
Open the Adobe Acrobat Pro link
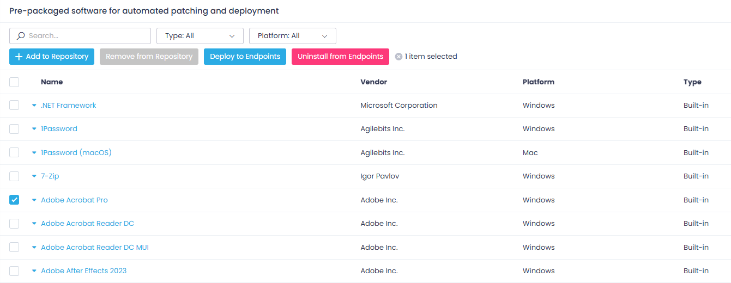pyautogui.click(x=74, y=200)
